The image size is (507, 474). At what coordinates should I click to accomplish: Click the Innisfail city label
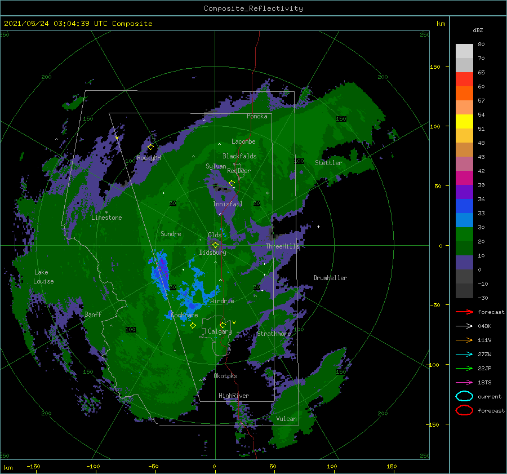point(228,204)
